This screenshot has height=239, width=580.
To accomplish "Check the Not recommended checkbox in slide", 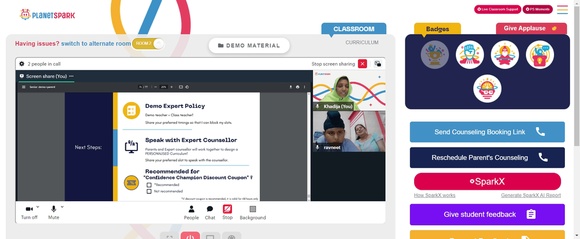I will pos(149,192).
